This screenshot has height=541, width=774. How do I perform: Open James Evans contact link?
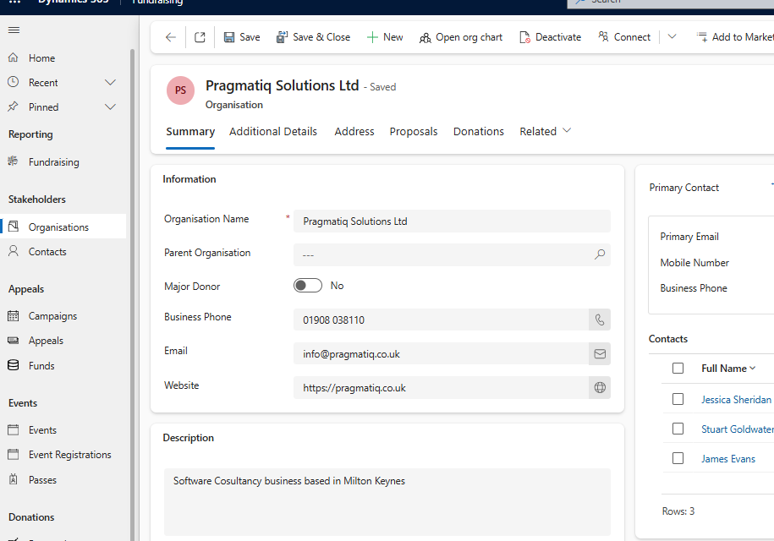(727, 459)
